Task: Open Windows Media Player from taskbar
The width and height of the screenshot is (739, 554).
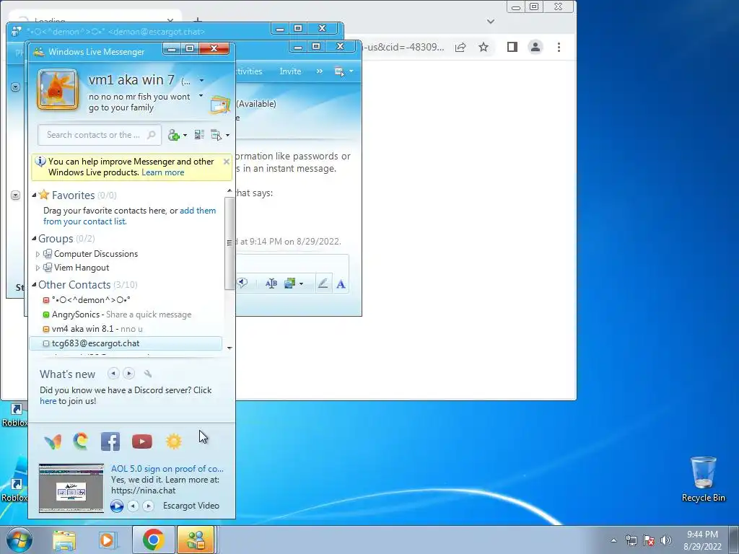Action: (x=108, y=540)
